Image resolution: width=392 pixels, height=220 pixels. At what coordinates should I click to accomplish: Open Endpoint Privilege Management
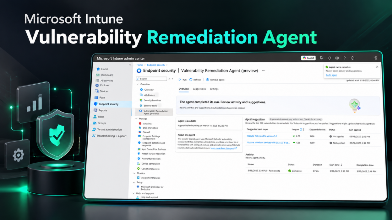(149, 138)
